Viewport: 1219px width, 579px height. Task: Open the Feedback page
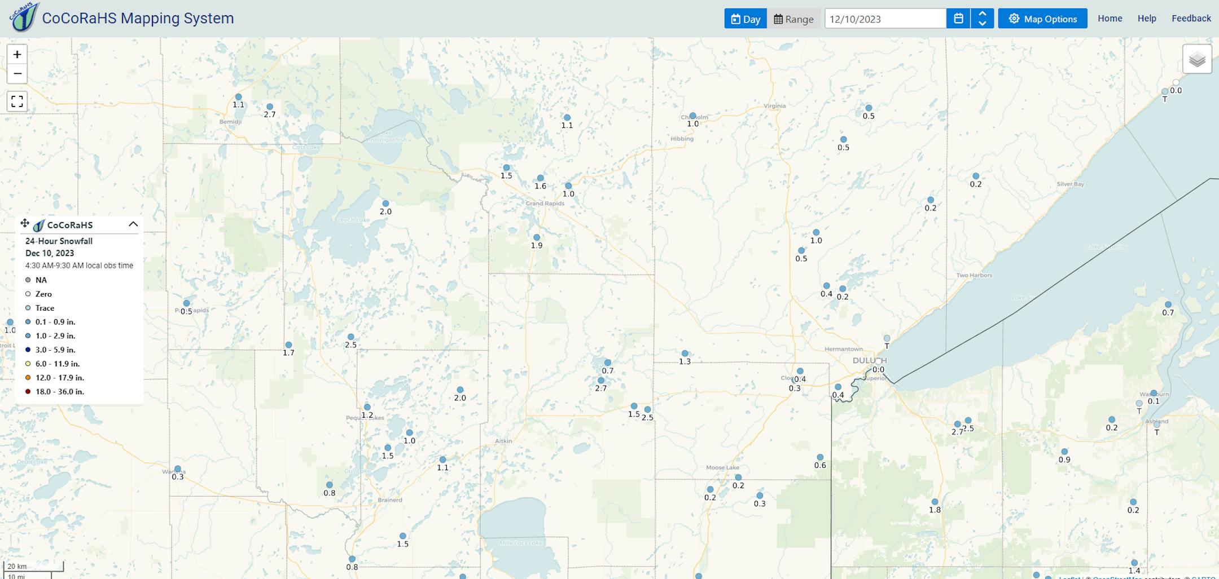1191,18
